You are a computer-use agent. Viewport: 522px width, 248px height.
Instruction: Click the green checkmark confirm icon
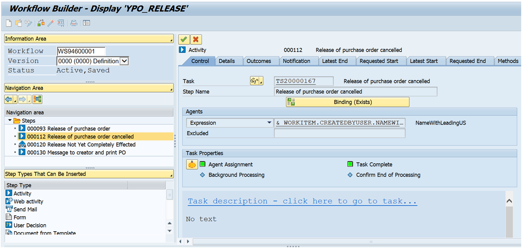pos(184,39)
